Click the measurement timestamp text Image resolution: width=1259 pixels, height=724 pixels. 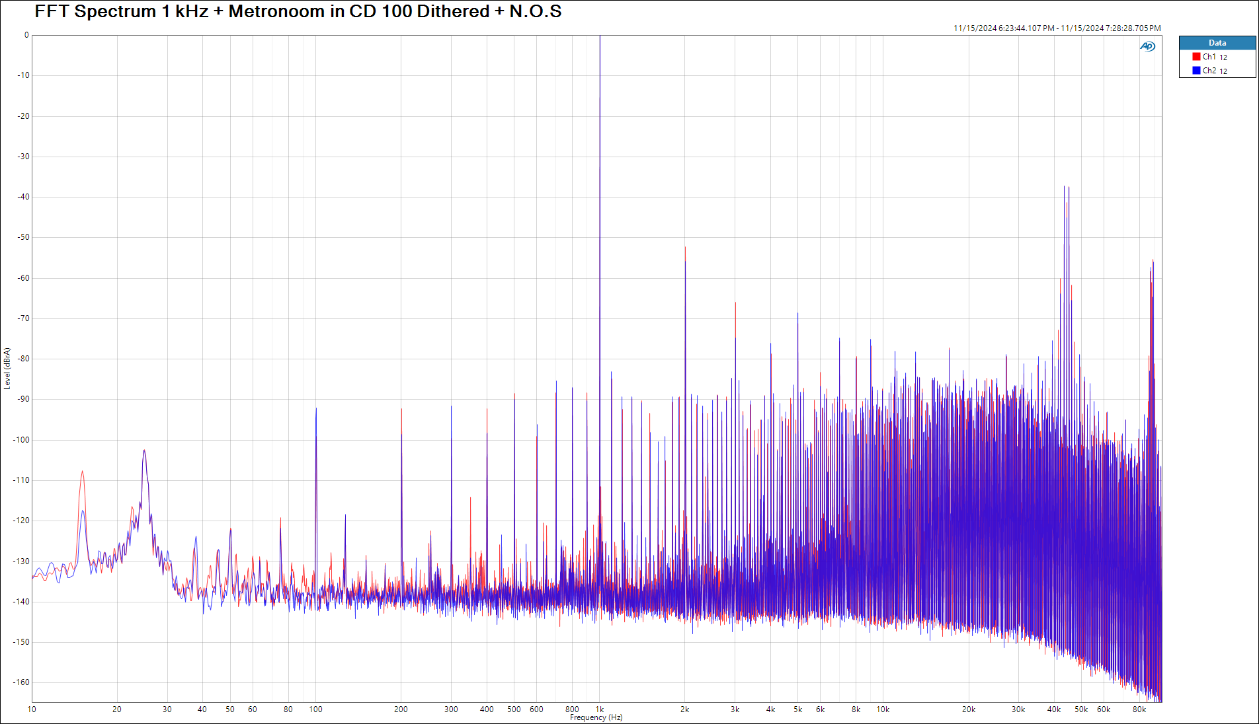1057,28
